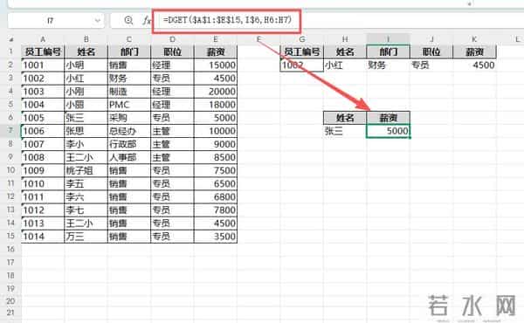The height and width of the screenshot is (323, 524).
Task: Click name cell 王二小 in row 9
Action: 86,157
